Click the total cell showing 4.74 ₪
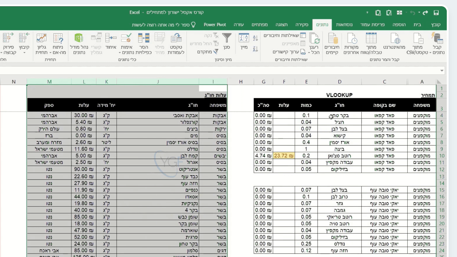This screenshot has height=257, width=457. (x=263, y=156)
